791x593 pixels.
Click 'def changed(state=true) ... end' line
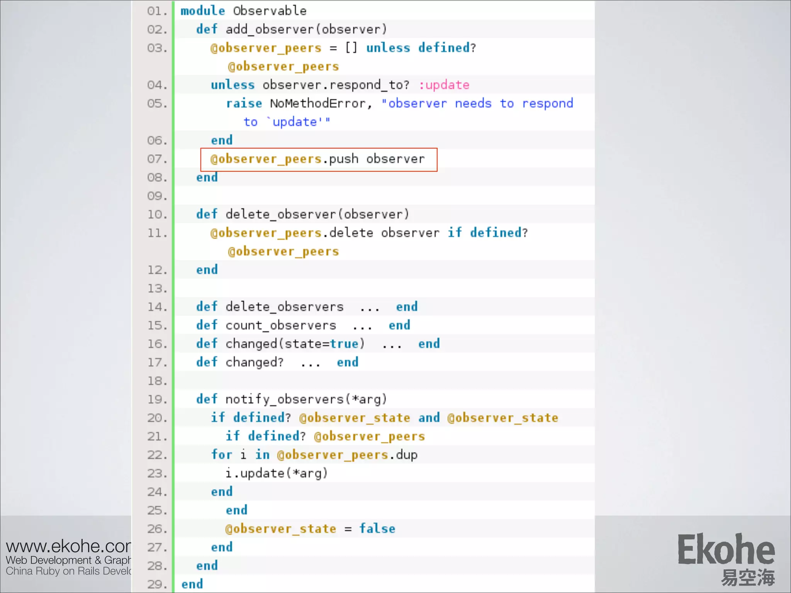pyautogui.click(x=318, y=344)
